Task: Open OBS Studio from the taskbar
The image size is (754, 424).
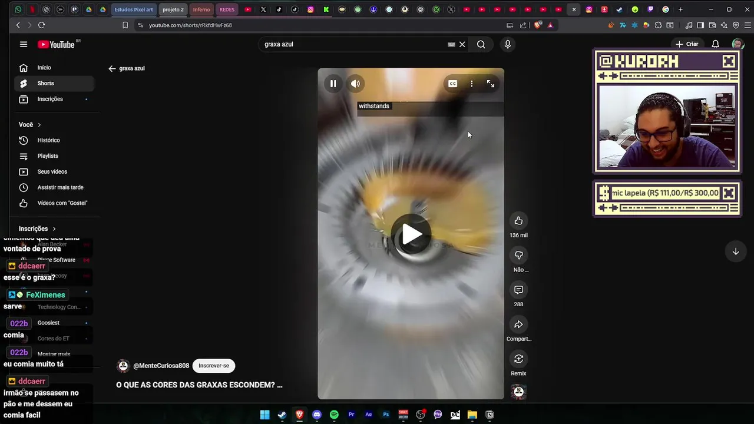Action: tap(421, 415)
